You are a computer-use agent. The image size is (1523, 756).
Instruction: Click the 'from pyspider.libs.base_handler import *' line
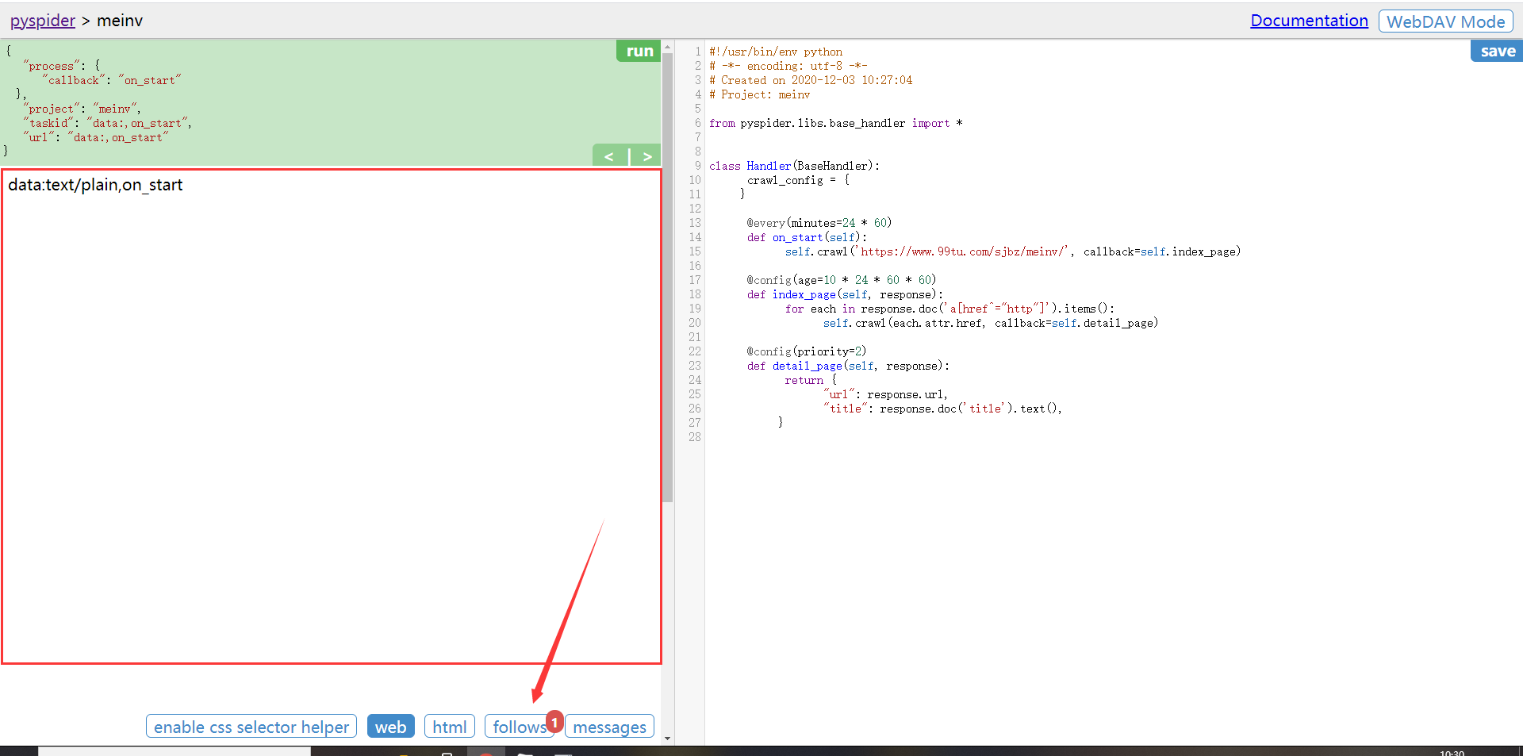836,123
